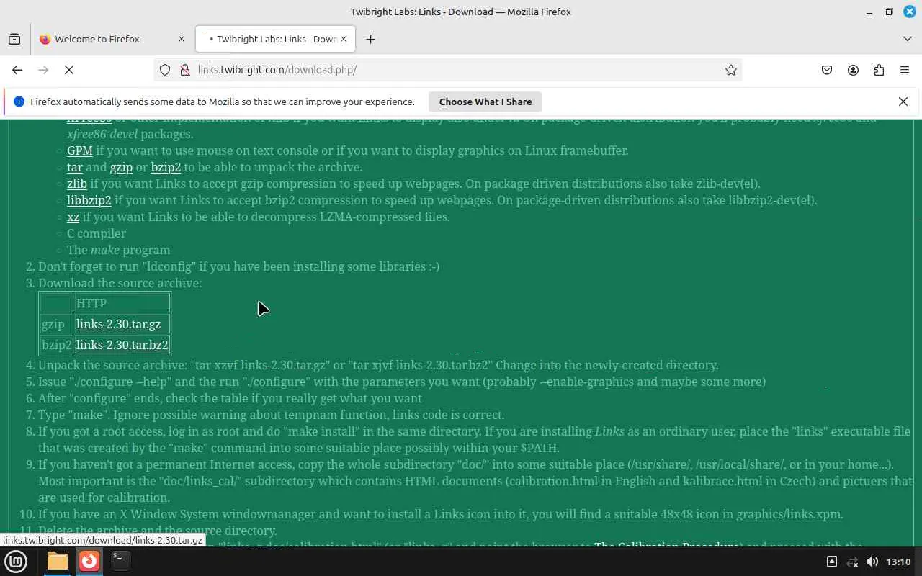Screen dimensions: 922x576
Task: Click the 'C compiler' list item
Action: coord(97,233)
